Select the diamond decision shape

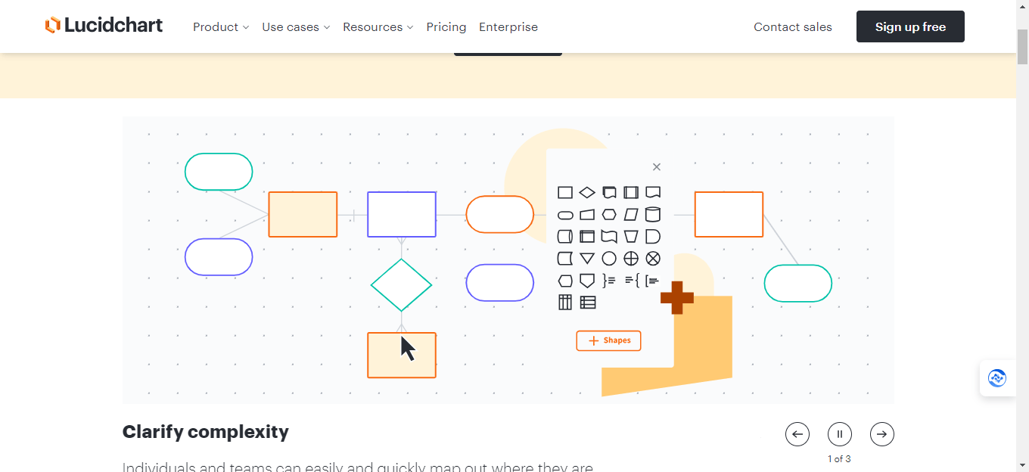[x=587, y=192]
